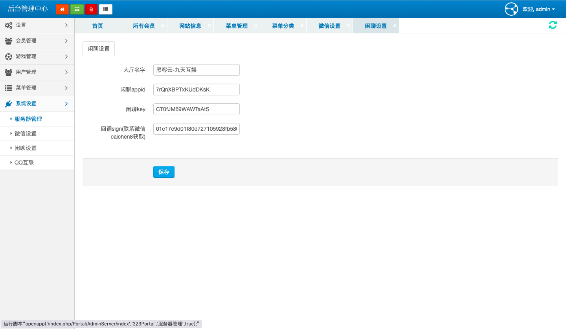Viewport: 566px width, 329px height.
Task: Click the green refresh icon
Action: (x=553, y=25)
